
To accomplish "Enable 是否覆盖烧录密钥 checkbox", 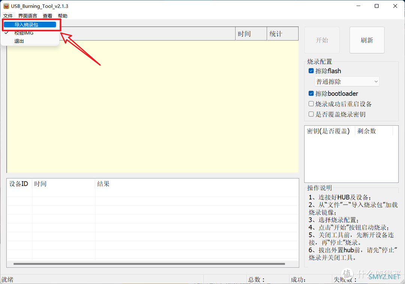I will (x=311, y=114).
